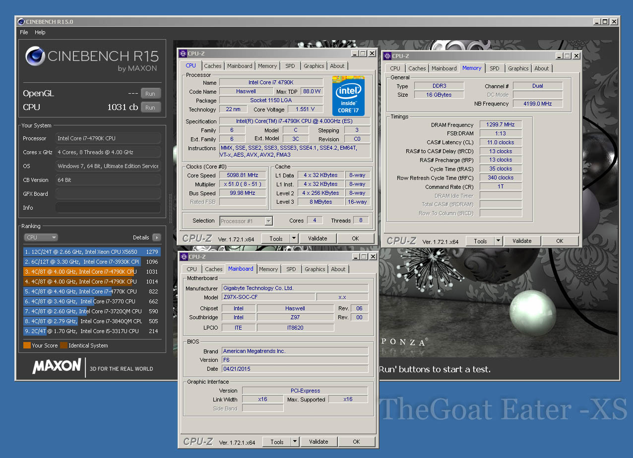Open CPU tab in CPU-Z Mainboard window

coord(192,269)
